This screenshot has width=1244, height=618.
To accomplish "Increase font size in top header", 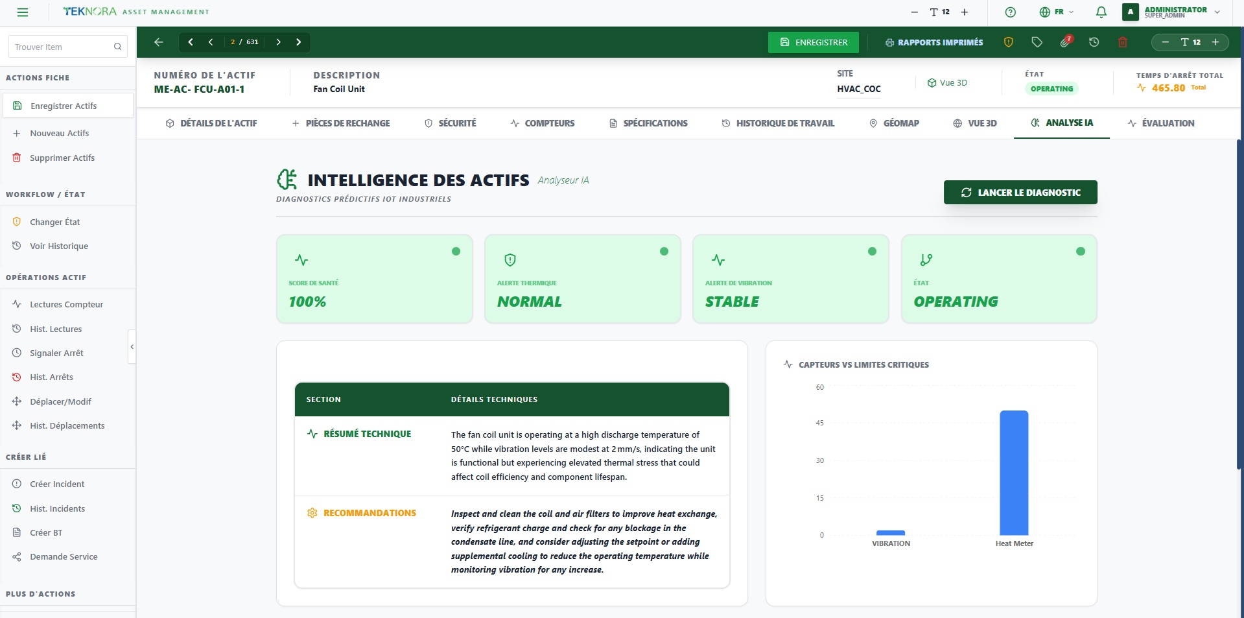I will pos(965,12).
